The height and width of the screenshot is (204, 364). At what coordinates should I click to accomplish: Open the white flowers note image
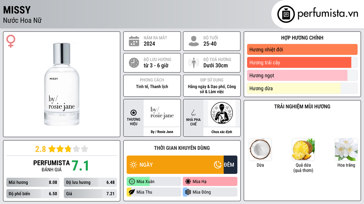point(346,149)
